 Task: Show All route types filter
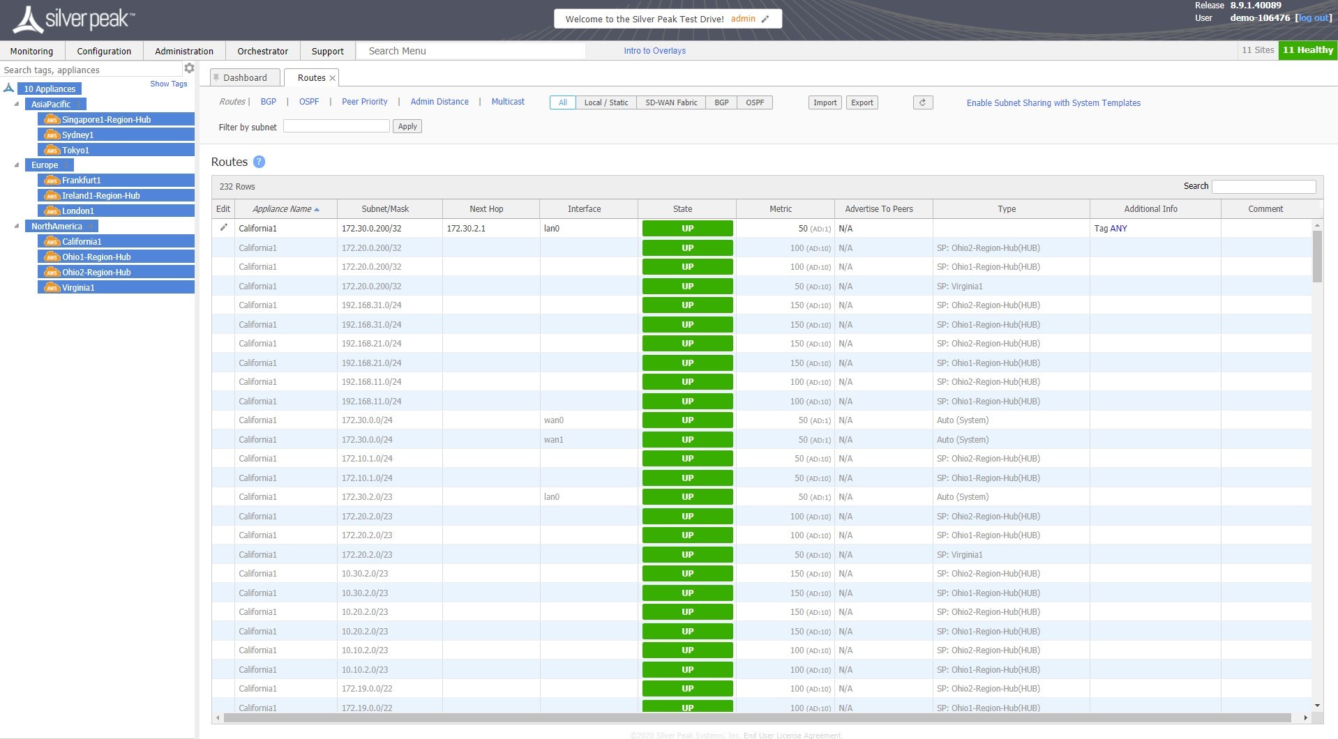[x=563, y=102]
